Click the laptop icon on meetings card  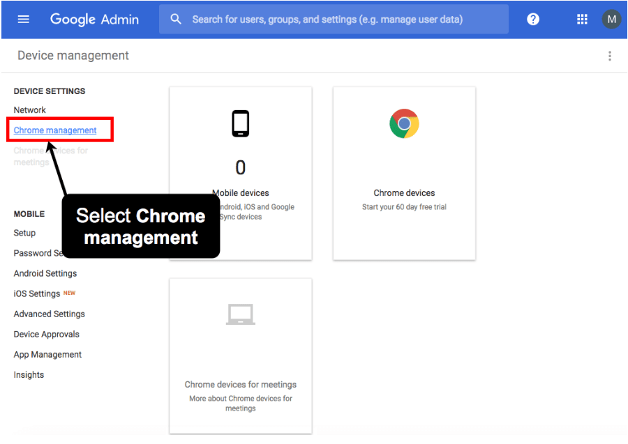(x=240, y=314)
